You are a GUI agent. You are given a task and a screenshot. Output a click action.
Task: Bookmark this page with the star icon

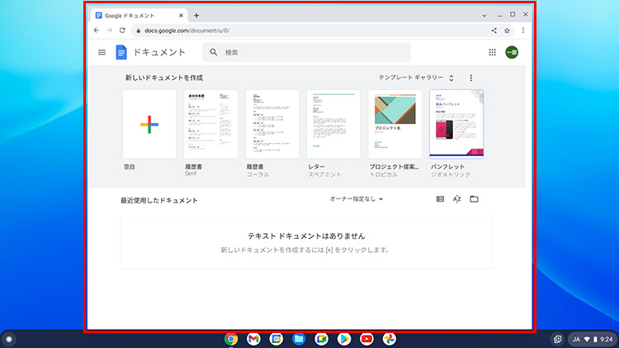click(x=507, y=31)
